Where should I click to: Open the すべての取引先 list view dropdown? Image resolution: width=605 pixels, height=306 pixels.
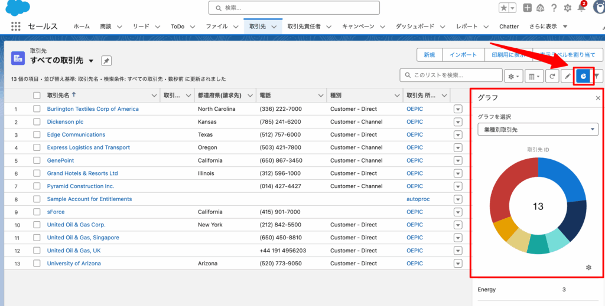click(91, 61)
